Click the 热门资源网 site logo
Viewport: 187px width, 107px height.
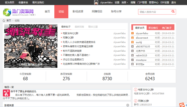tap(19, 12)
